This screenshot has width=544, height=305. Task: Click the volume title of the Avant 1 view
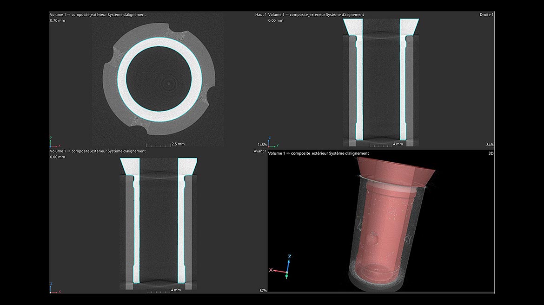pos(98,151)
